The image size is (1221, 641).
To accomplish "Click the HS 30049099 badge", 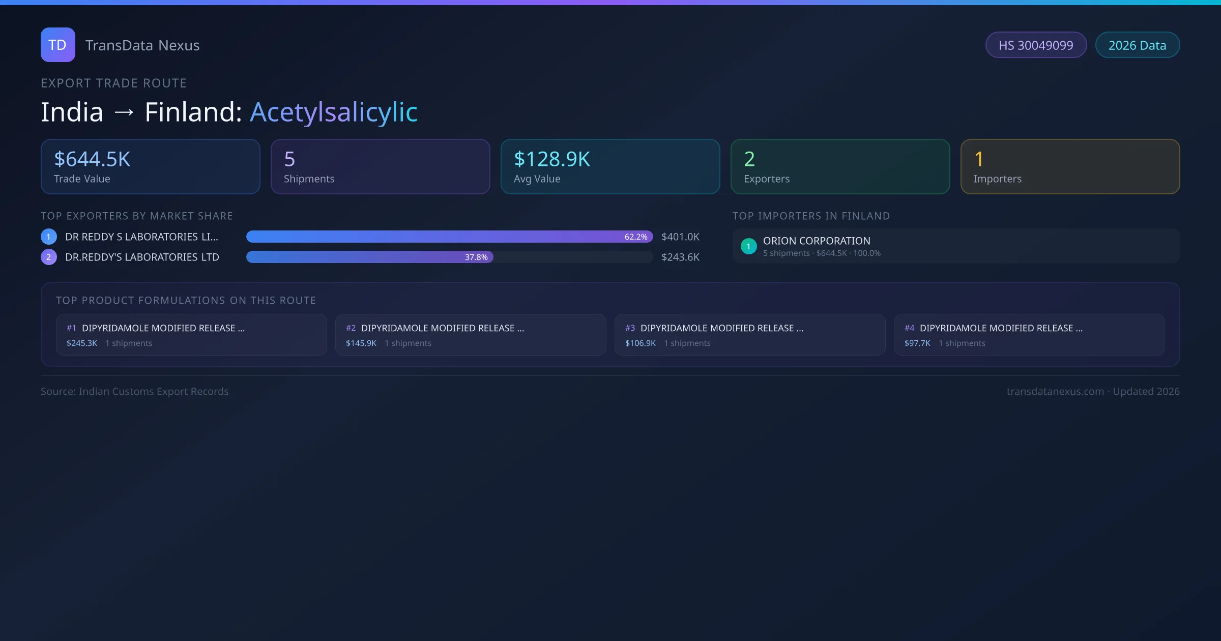I will (1035, 45).
